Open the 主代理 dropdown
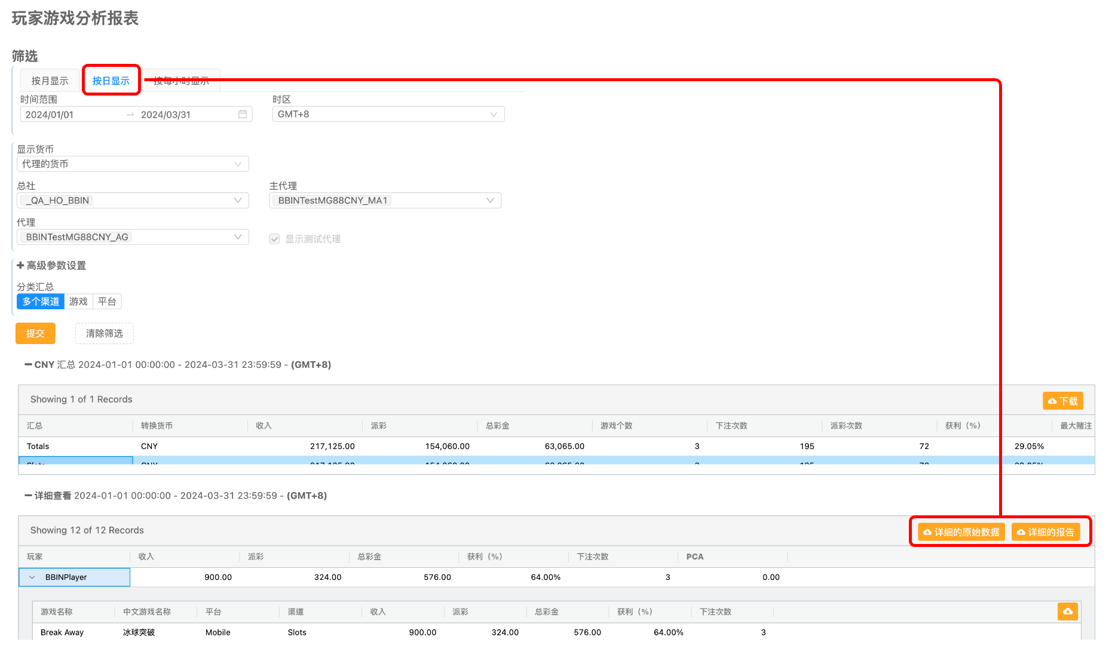 click(385, 201)
